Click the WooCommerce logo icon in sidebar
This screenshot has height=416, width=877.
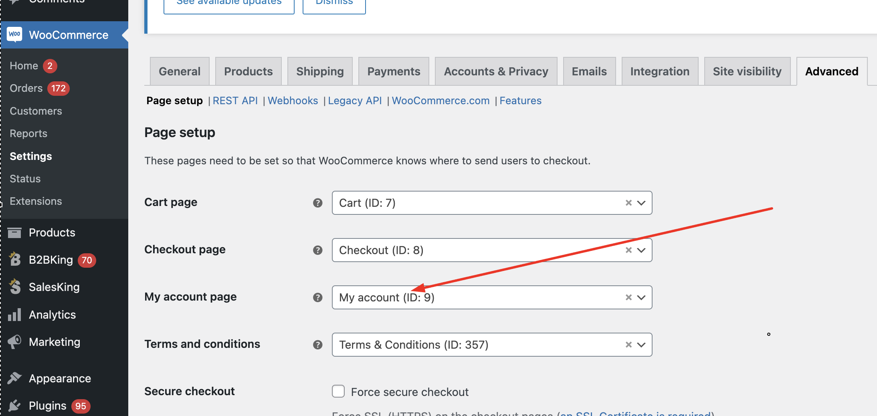coord(15,34)
